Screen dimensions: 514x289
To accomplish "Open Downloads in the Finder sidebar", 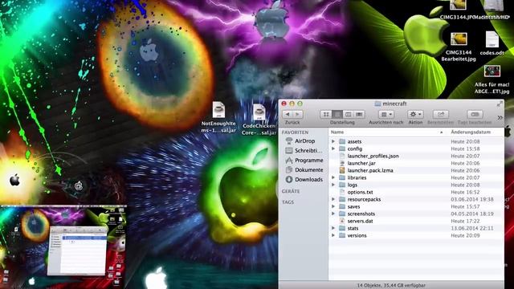I will 304,180.
